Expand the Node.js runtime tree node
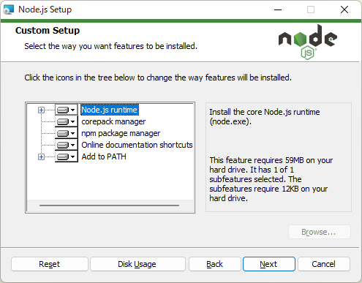362x283 pixels. tap(41, 110)
